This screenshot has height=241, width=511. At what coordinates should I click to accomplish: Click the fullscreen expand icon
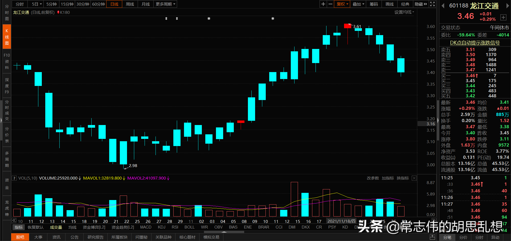pyautogui.click(x=432, y=4)
